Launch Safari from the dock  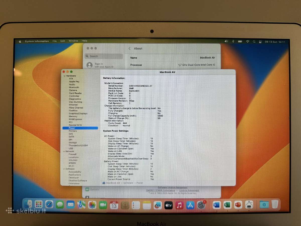49,205
